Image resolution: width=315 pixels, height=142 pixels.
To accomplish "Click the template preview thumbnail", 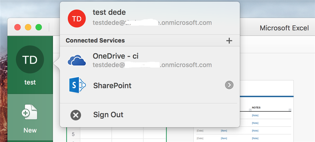I will pos(243,111).
